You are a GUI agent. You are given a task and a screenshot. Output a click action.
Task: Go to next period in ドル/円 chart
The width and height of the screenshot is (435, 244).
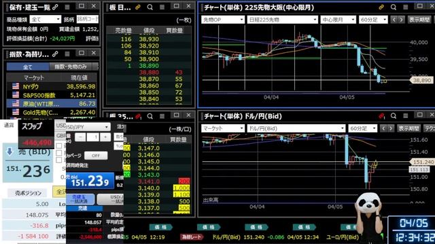[391, 128]
